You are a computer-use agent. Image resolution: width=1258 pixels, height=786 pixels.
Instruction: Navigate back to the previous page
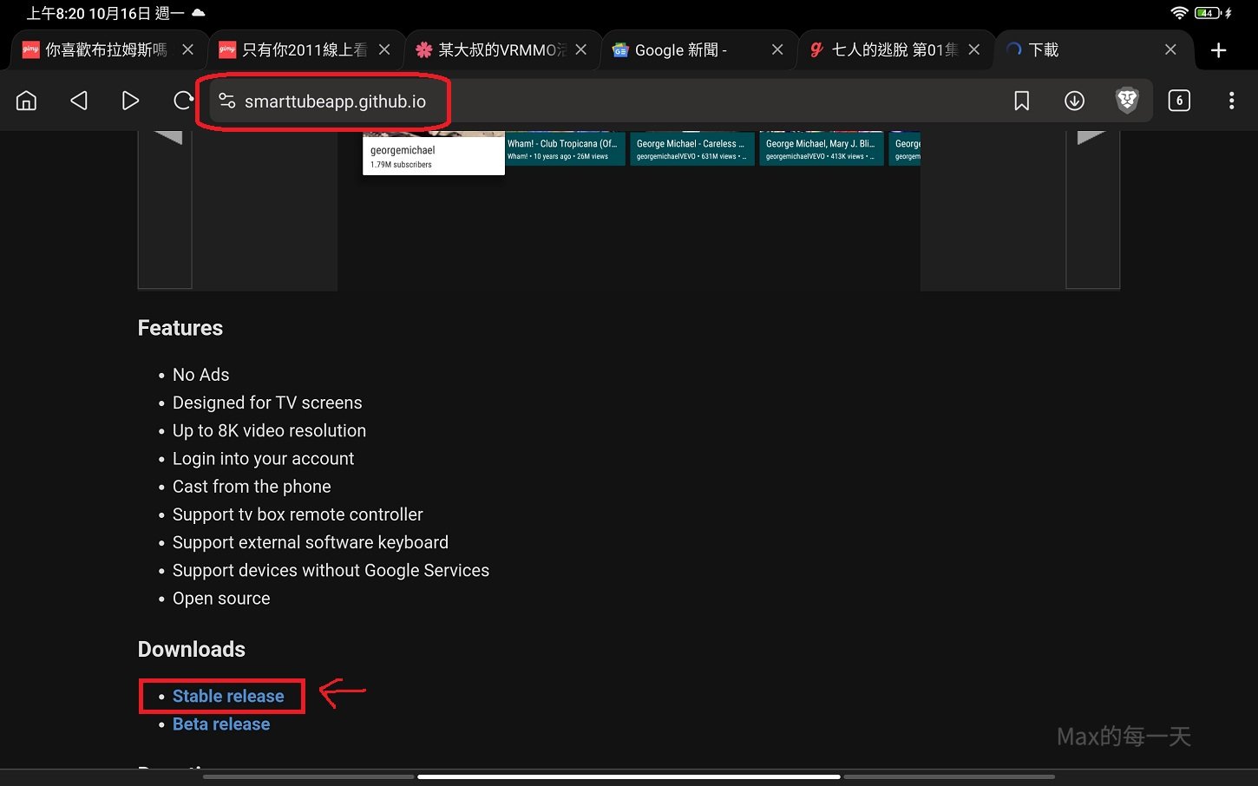[x=78, y=100]
